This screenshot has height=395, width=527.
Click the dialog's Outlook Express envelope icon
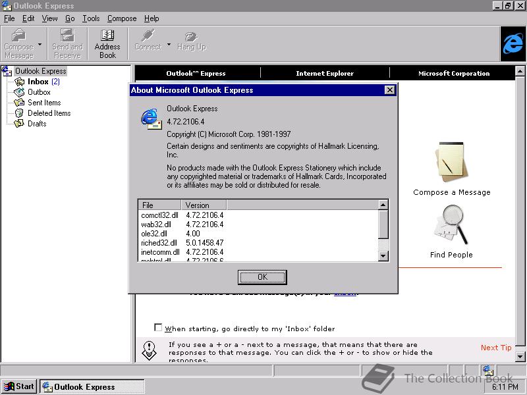coord(151,119)
